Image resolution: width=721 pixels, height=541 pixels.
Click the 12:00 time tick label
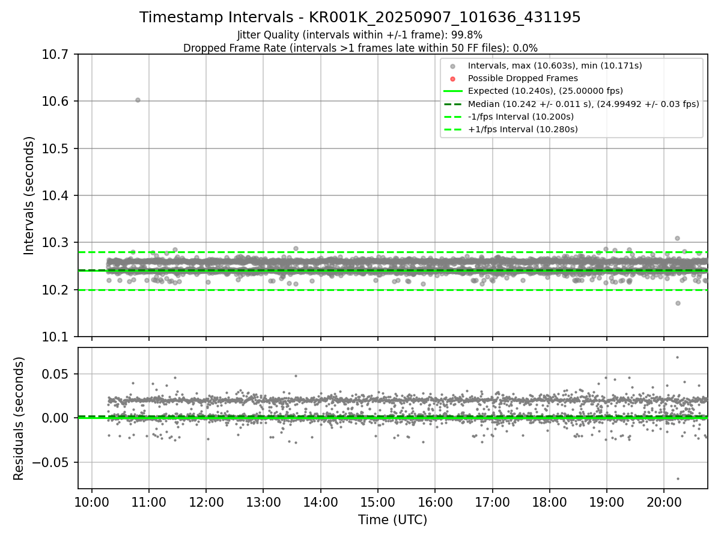pos(206,502)
